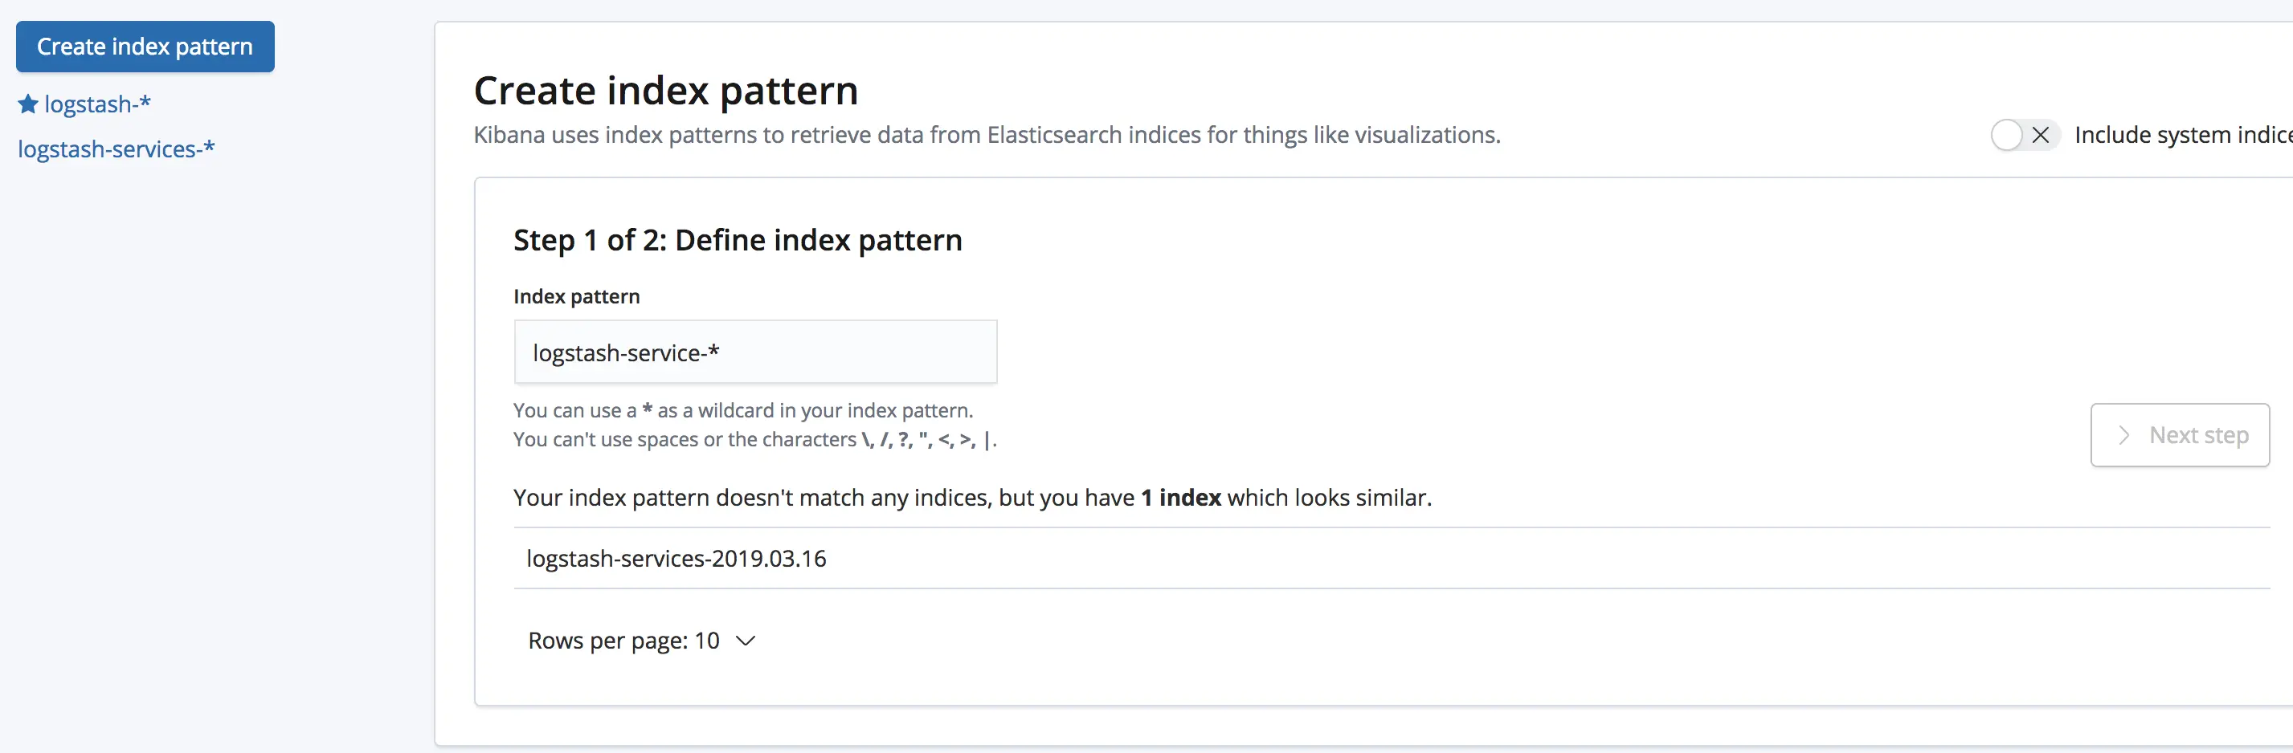2293x753 pixels.
Task: Click the Next step button
Action: tap(2179, 435)
